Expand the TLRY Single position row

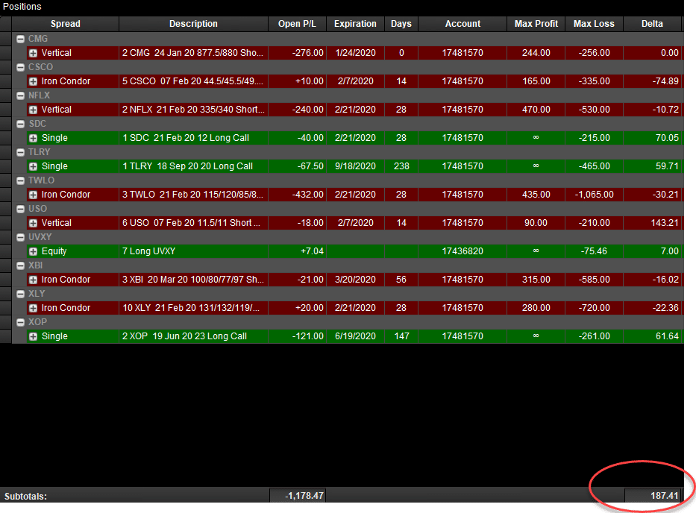click(x=34, y=166)
